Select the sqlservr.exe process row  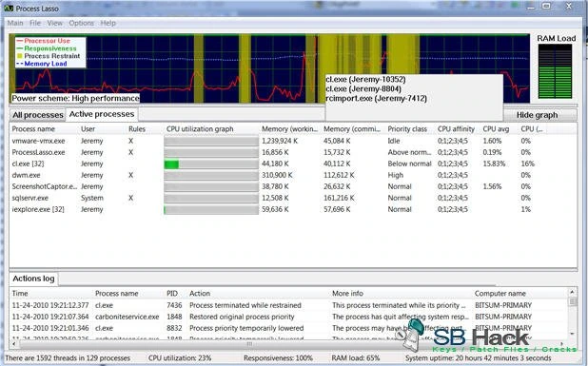point(293,198)
